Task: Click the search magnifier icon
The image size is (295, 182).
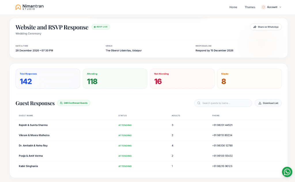Action: click(199, 103)
